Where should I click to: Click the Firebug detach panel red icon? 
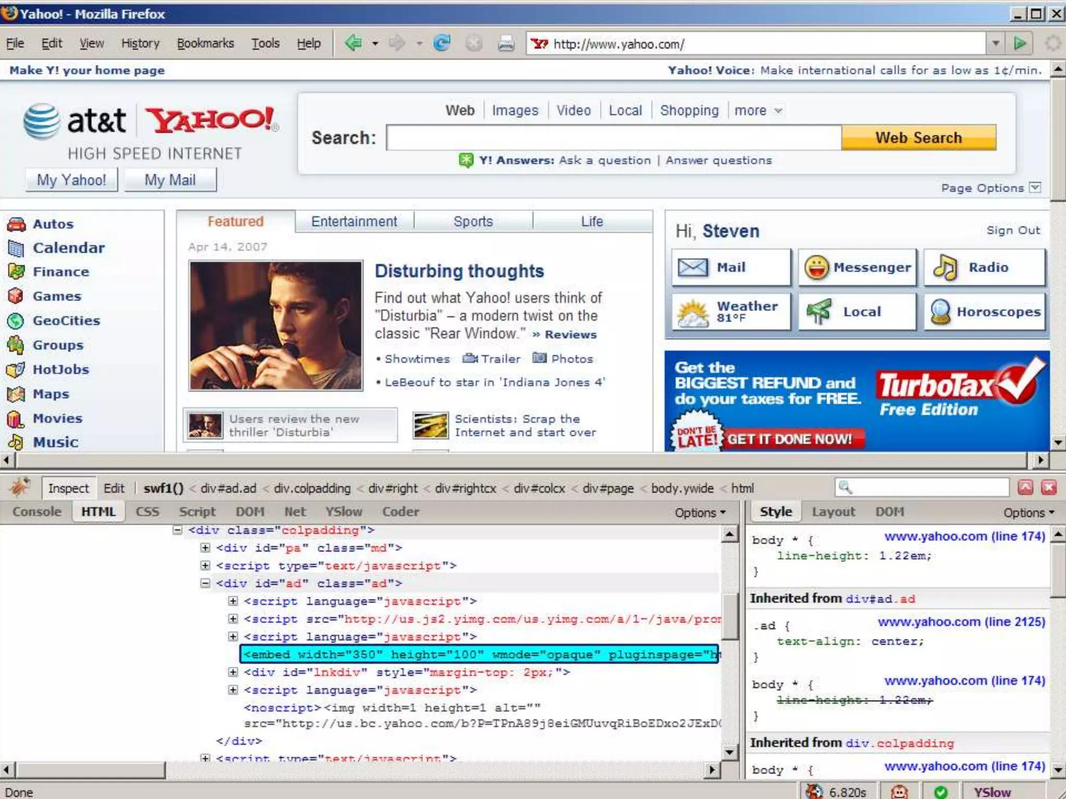1025,487
